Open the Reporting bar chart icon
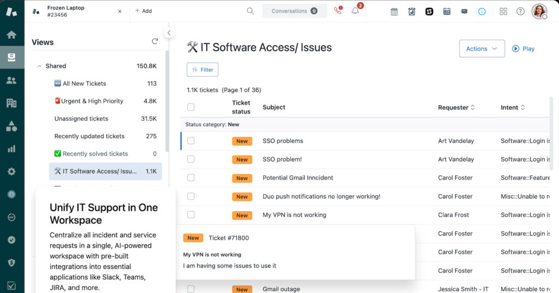Image resolution: width=559 pixels, height=293 pixels. point(11,148)
